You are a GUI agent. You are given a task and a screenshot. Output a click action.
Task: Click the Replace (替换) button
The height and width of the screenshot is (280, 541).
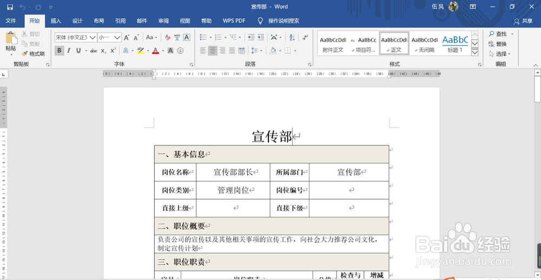coord(498,44)
